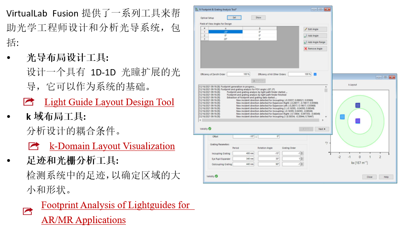This screenshot has width=402, height=231.
Task: Click the share arrow icon beside Footprint Analysis link
Action: tap(28, 211)
